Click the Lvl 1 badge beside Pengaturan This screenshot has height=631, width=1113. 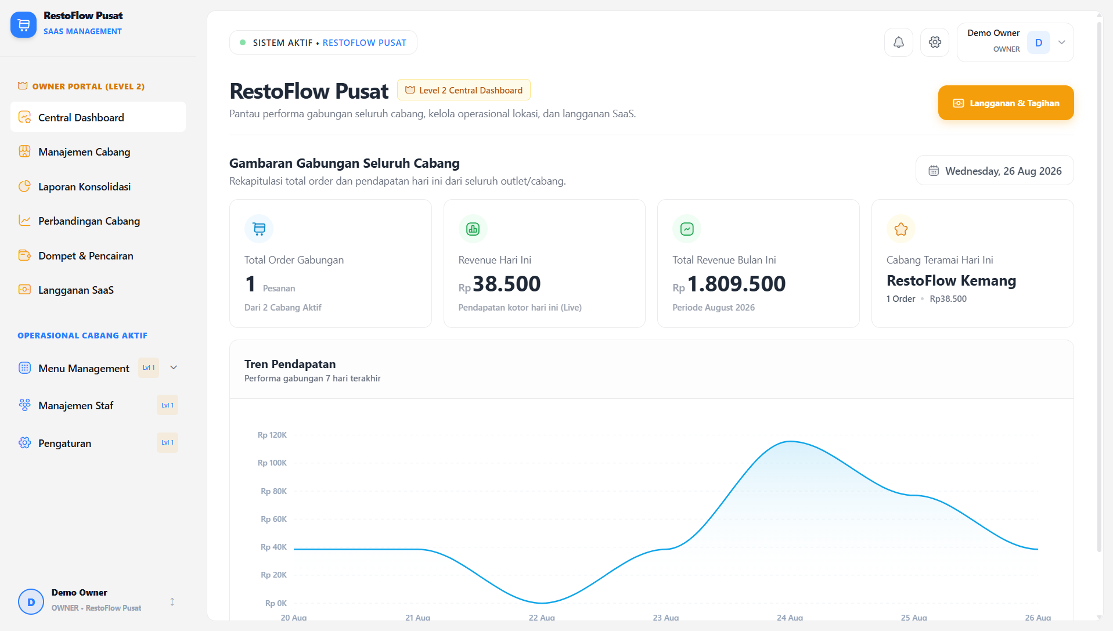coord(167,443)
